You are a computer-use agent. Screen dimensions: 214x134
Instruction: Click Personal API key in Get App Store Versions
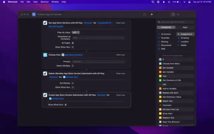tap(88, 23)
